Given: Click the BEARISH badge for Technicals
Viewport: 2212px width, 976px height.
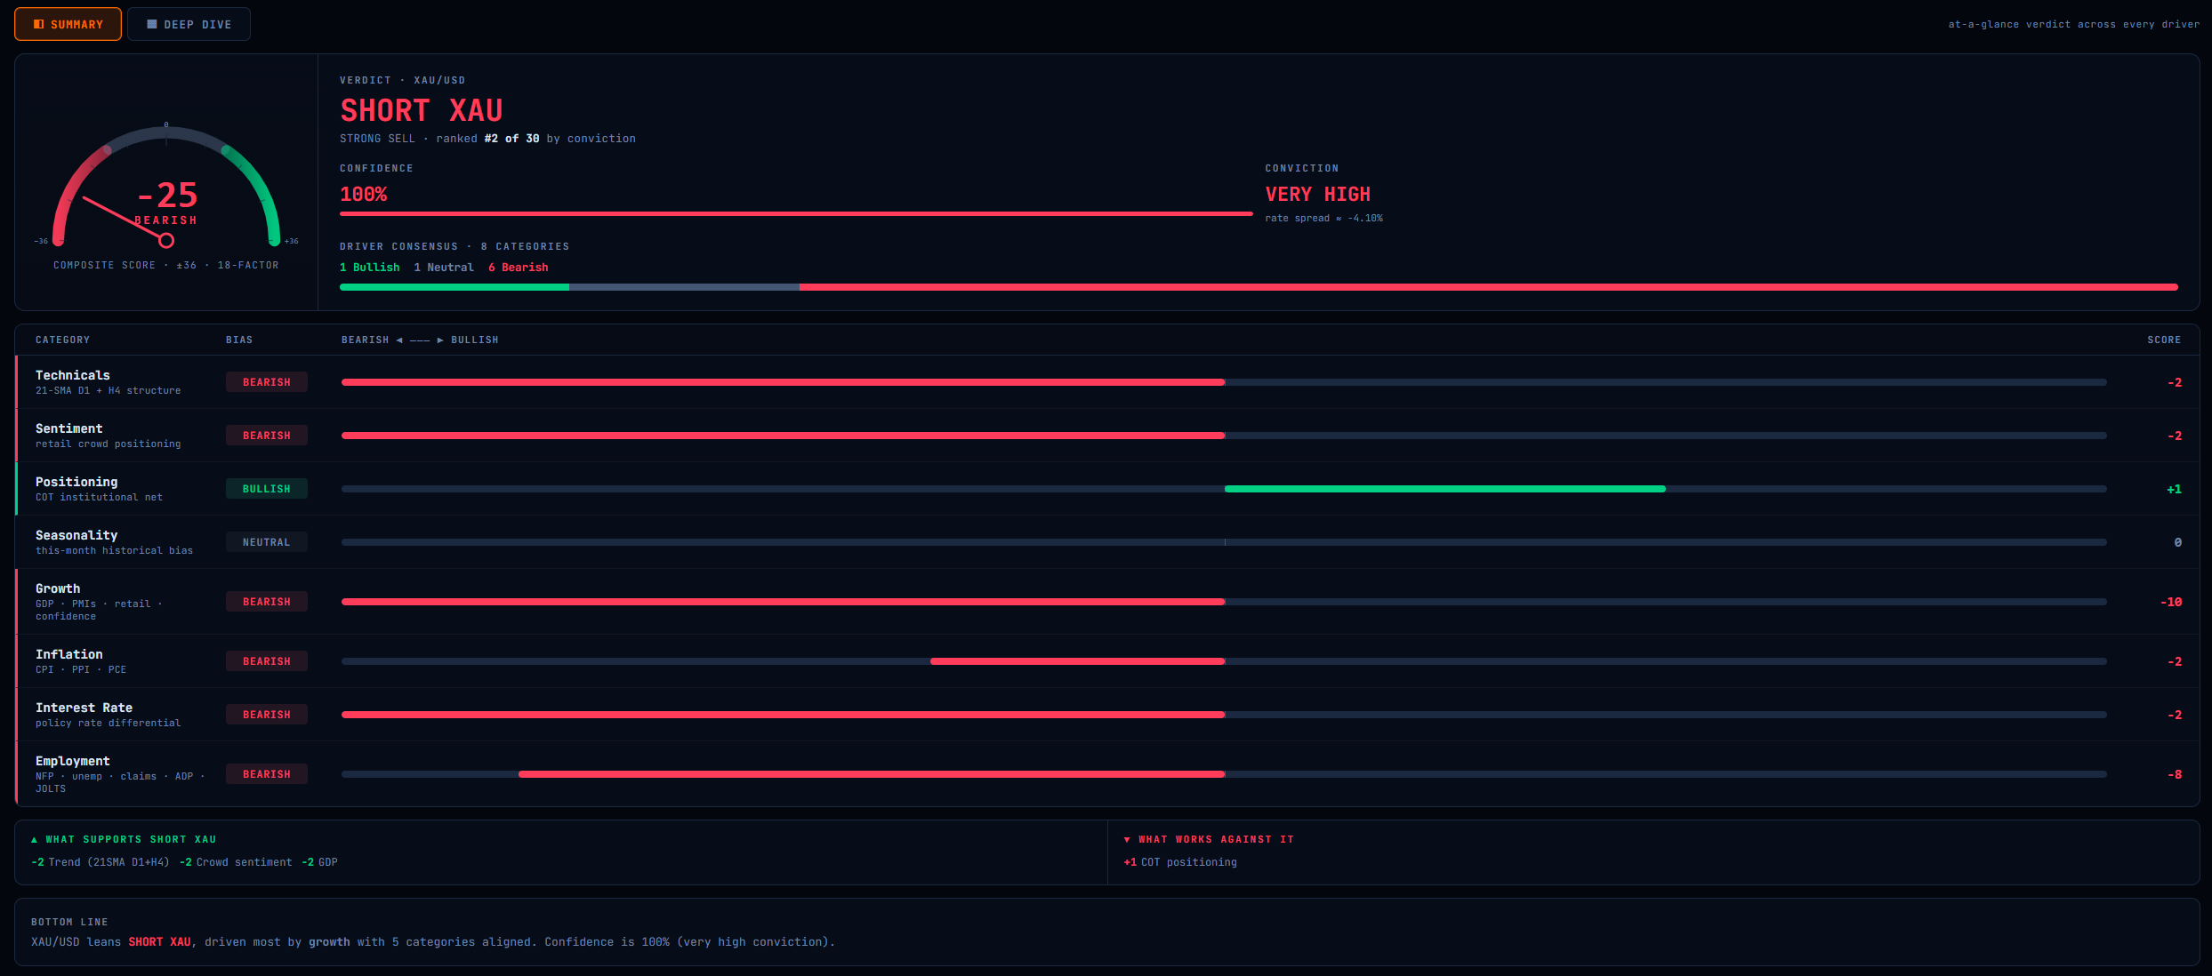Looking at the screenshot, I should (267, 382).
